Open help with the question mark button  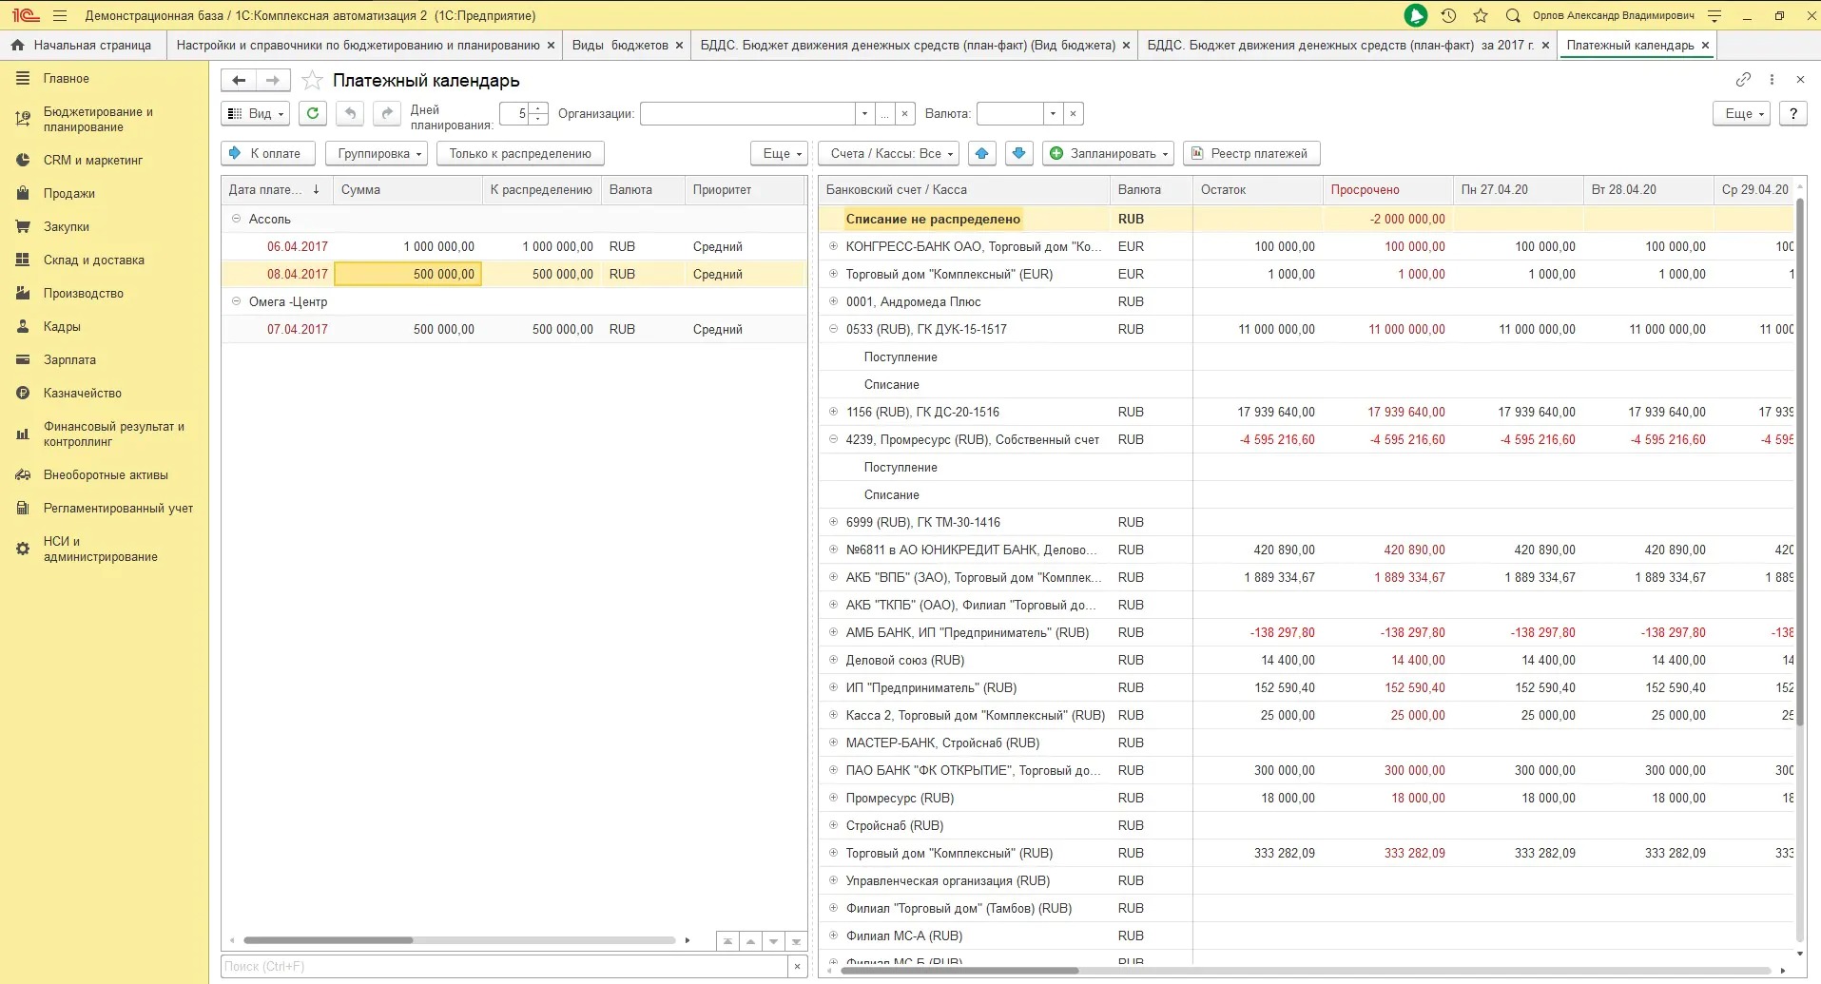coord(1793,113)
